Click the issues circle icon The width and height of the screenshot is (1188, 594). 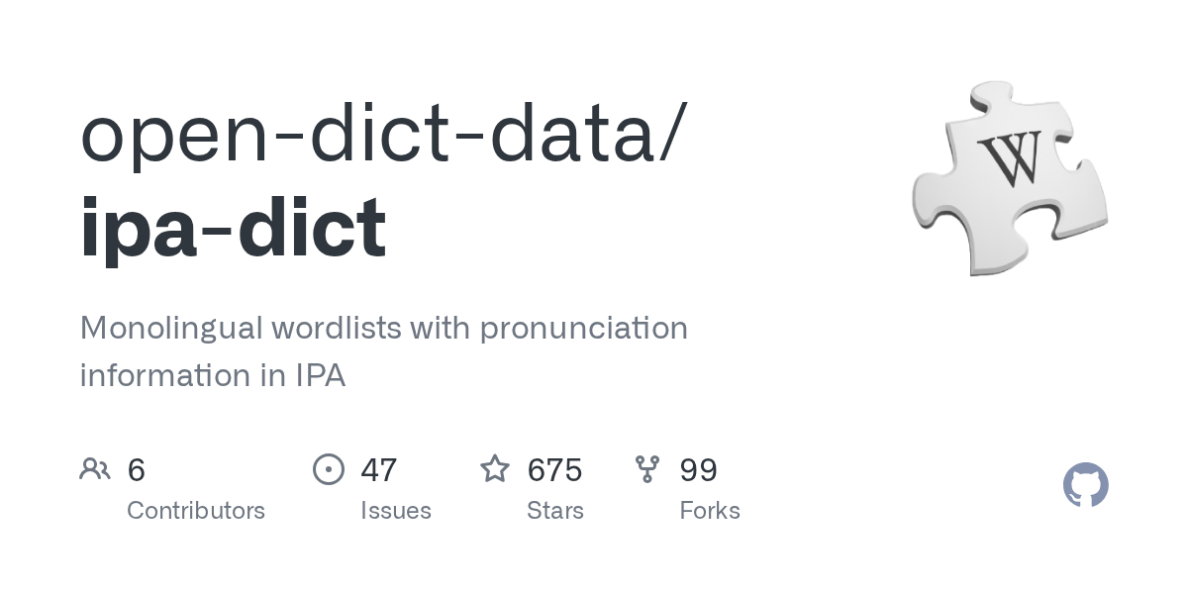click(x=329, y=468)
